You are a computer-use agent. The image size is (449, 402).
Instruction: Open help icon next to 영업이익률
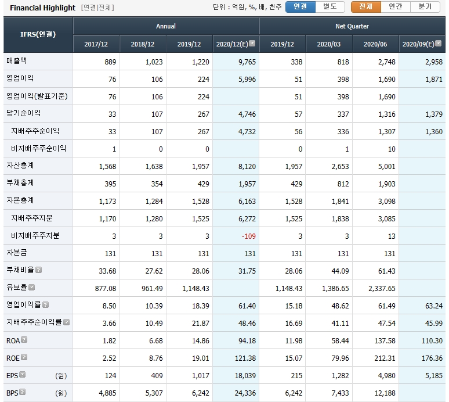click(45, 305)
